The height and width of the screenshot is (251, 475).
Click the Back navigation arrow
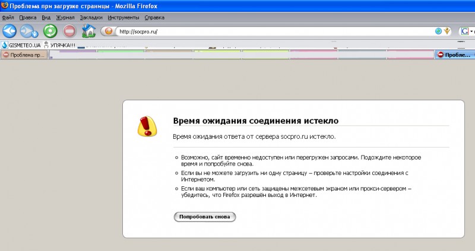click(x=9, y=31)
